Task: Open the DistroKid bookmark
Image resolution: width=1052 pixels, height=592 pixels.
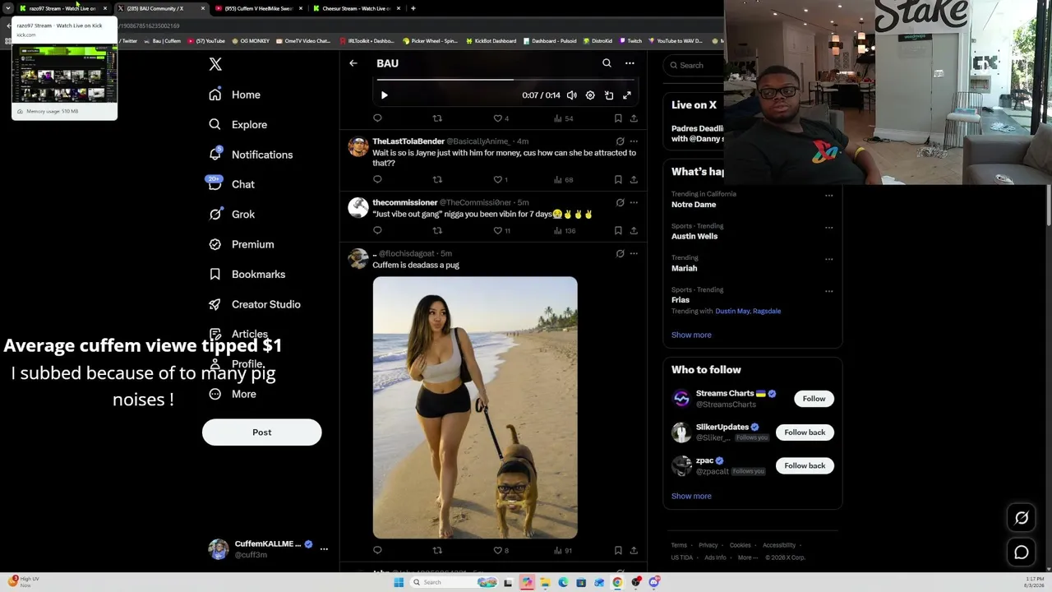Action: coord(598,41)
